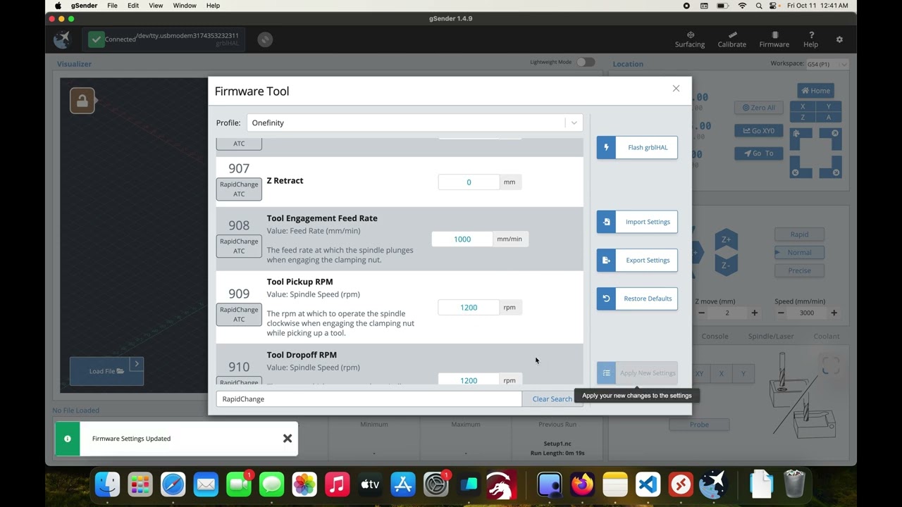Viewport: 902px width, 507px height.
Task: Open the Surfacing tool in gSender header
Action: pos(689,39)
